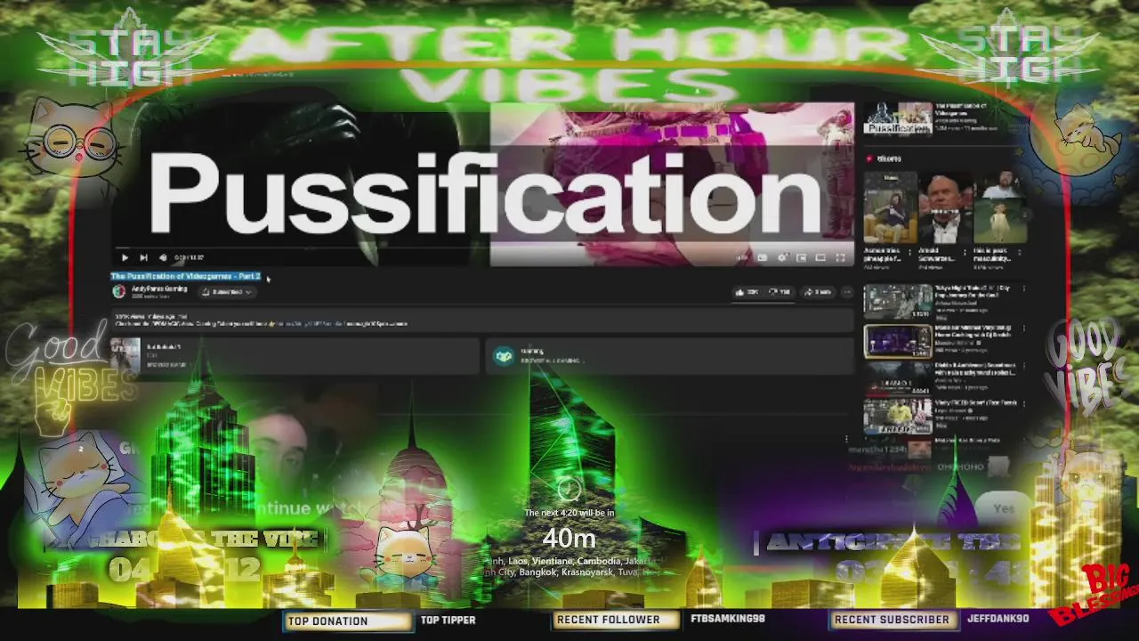Open the Gaming category card
Image resolution: width=1139 pixels, height=641 pixels.
(668, 355)
